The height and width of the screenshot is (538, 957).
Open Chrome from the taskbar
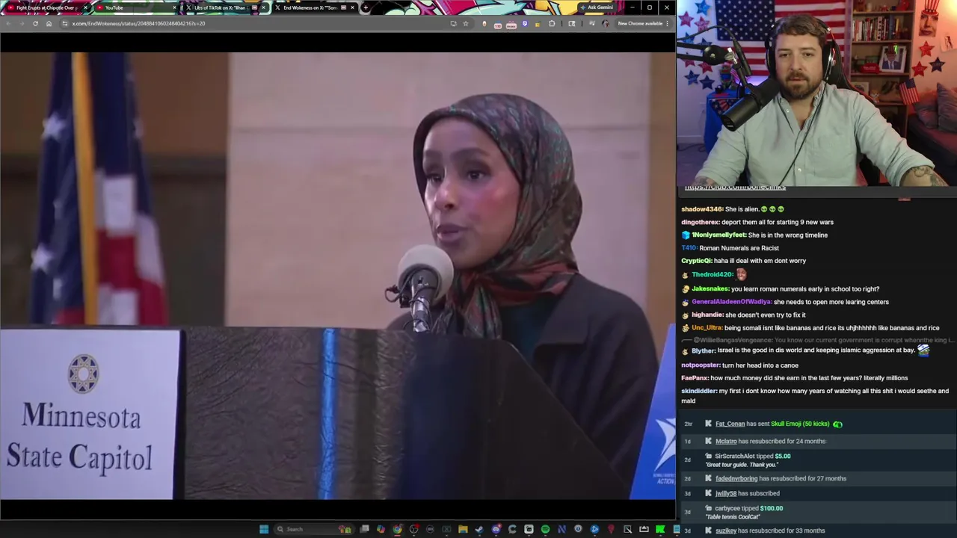[x=397, y=529]
